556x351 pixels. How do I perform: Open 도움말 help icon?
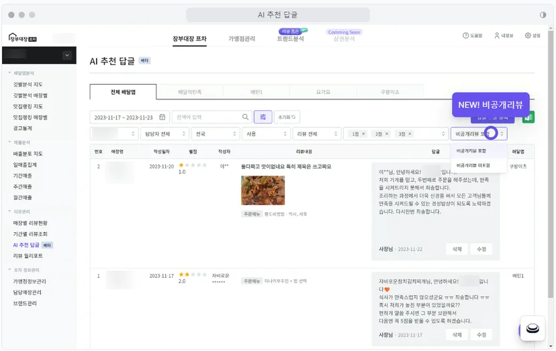click(x=465, y=36)
